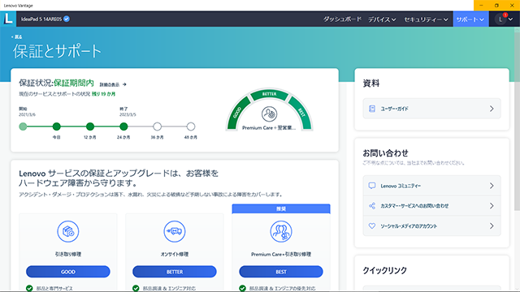The height and width of the screenshot is (292, 520).
Task: Select the BEST plan button
Action: click(281, 272)
